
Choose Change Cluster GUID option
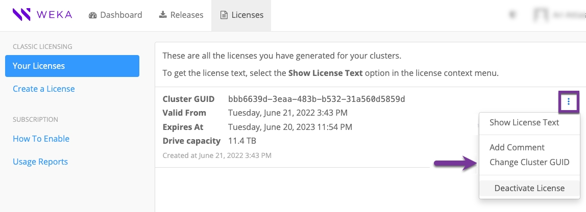point(529,163)
